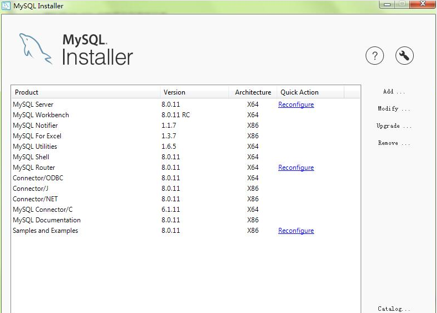Click version 1.3.7 of MySQL For Excel

tap(169, 136)
